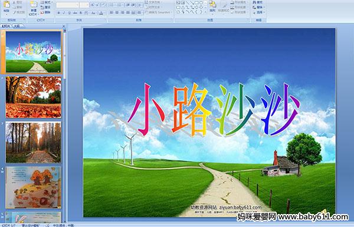This screenshot has height=227, width=354.
Task: Switch to the Slides (幻灯片) pane tab
Action: tap(6, 26)
